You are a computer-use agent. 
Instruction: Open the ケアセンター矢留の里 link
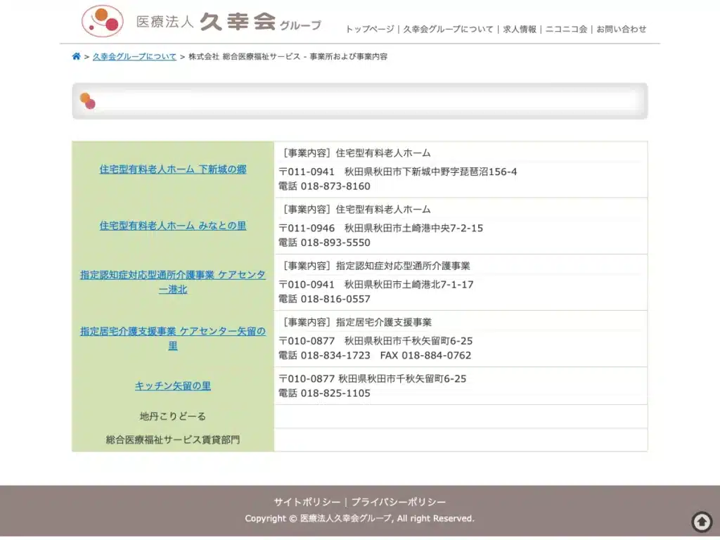(173, 338)
